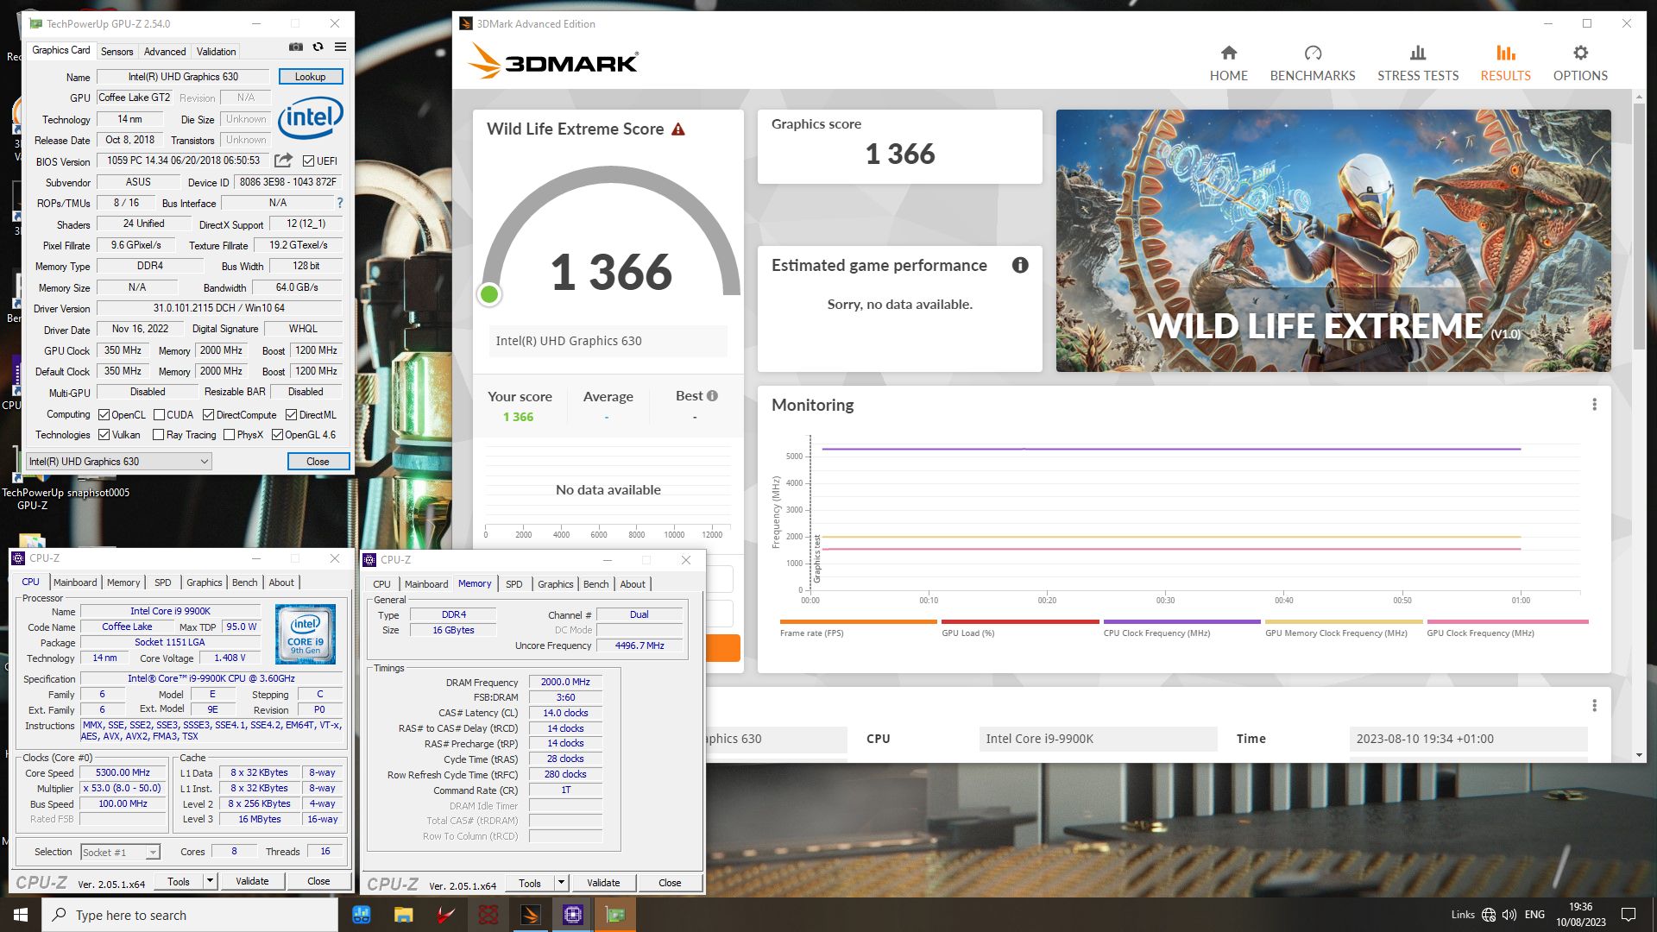The image size is (1657, 932).
Task: Click GPU Memory Clock Frequency yellow legend
Action: pos(1343,629)
